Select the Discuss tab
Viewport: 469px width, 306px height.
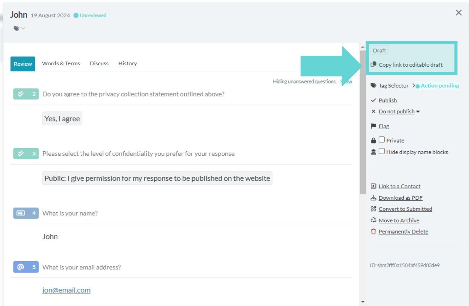click(99, 63)
